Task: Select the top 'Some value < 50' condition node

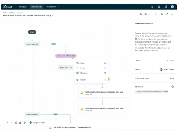Action: tap(32, 44)
